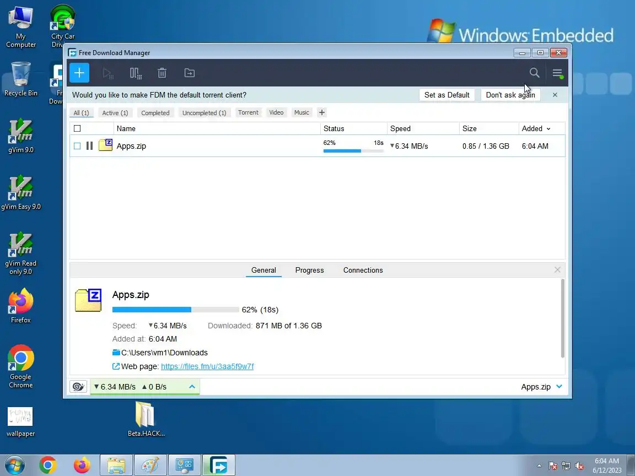Image resolution: width=635 pixels, height=476 pixels.
Task: Click the start downloads toolbar icon
Action: [107, 73]
